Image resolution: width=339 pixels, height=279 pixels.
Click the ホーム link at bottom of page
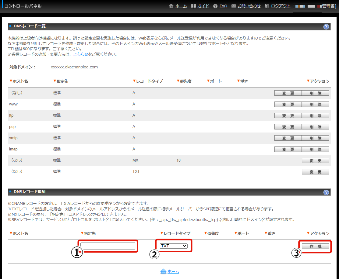[x=173, y=272]
